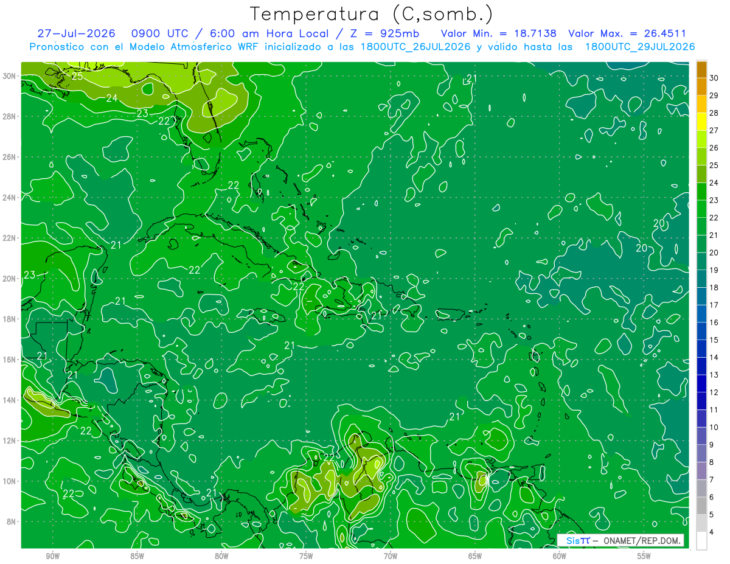This screenshot has width=730, height=564.
Task: Click the white color bar segment below 4
Action: click(701, 541)
